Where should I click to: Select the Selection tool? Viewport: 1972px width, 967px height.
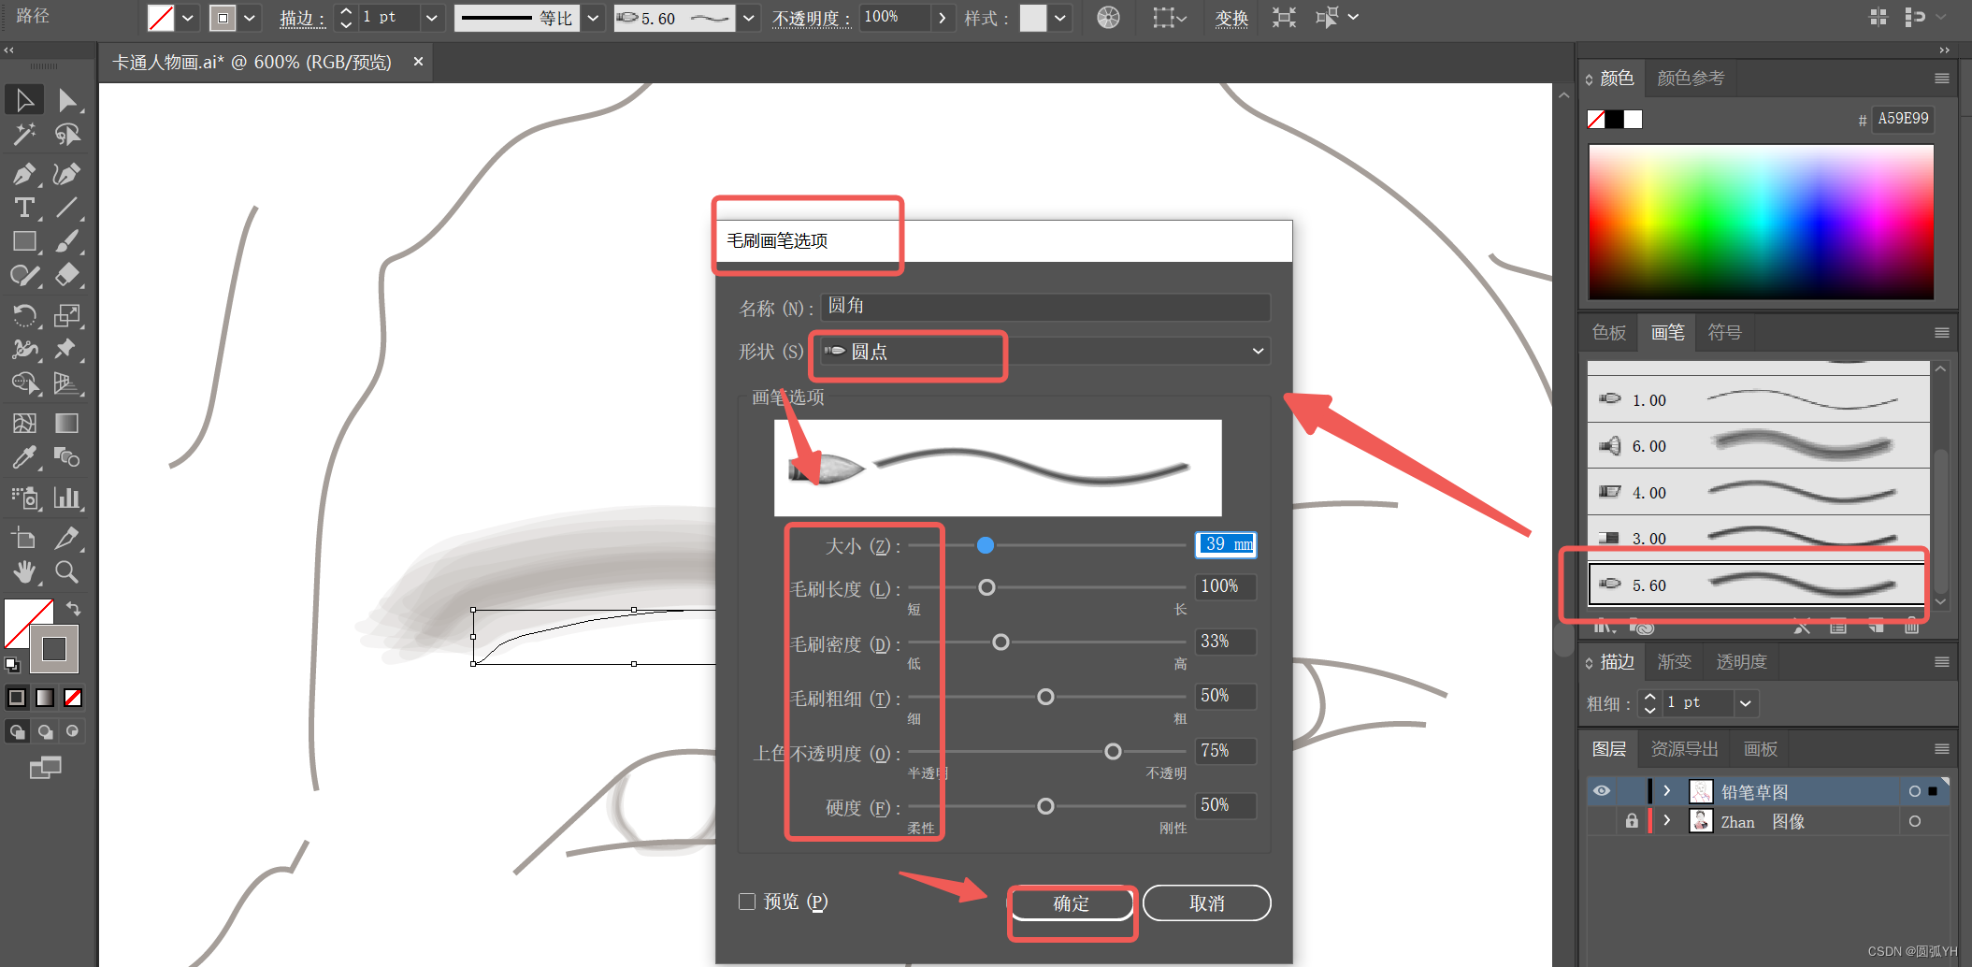tap(24, 99)
